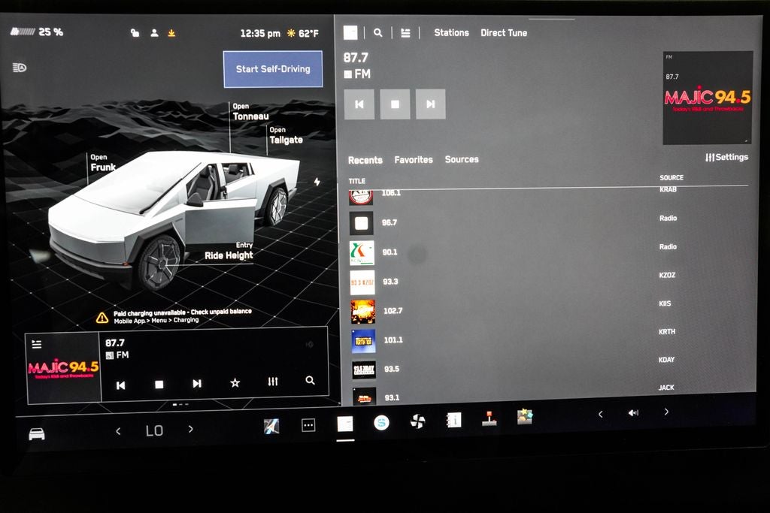770x513 pixels.
Task: Tap the volume speaker icon in the taskbar
Action: coord(632,412)
